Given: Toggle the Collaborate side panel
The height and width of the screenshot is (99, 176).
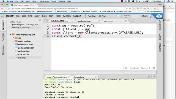Looking at the screenshot, I should click(160, 25).
